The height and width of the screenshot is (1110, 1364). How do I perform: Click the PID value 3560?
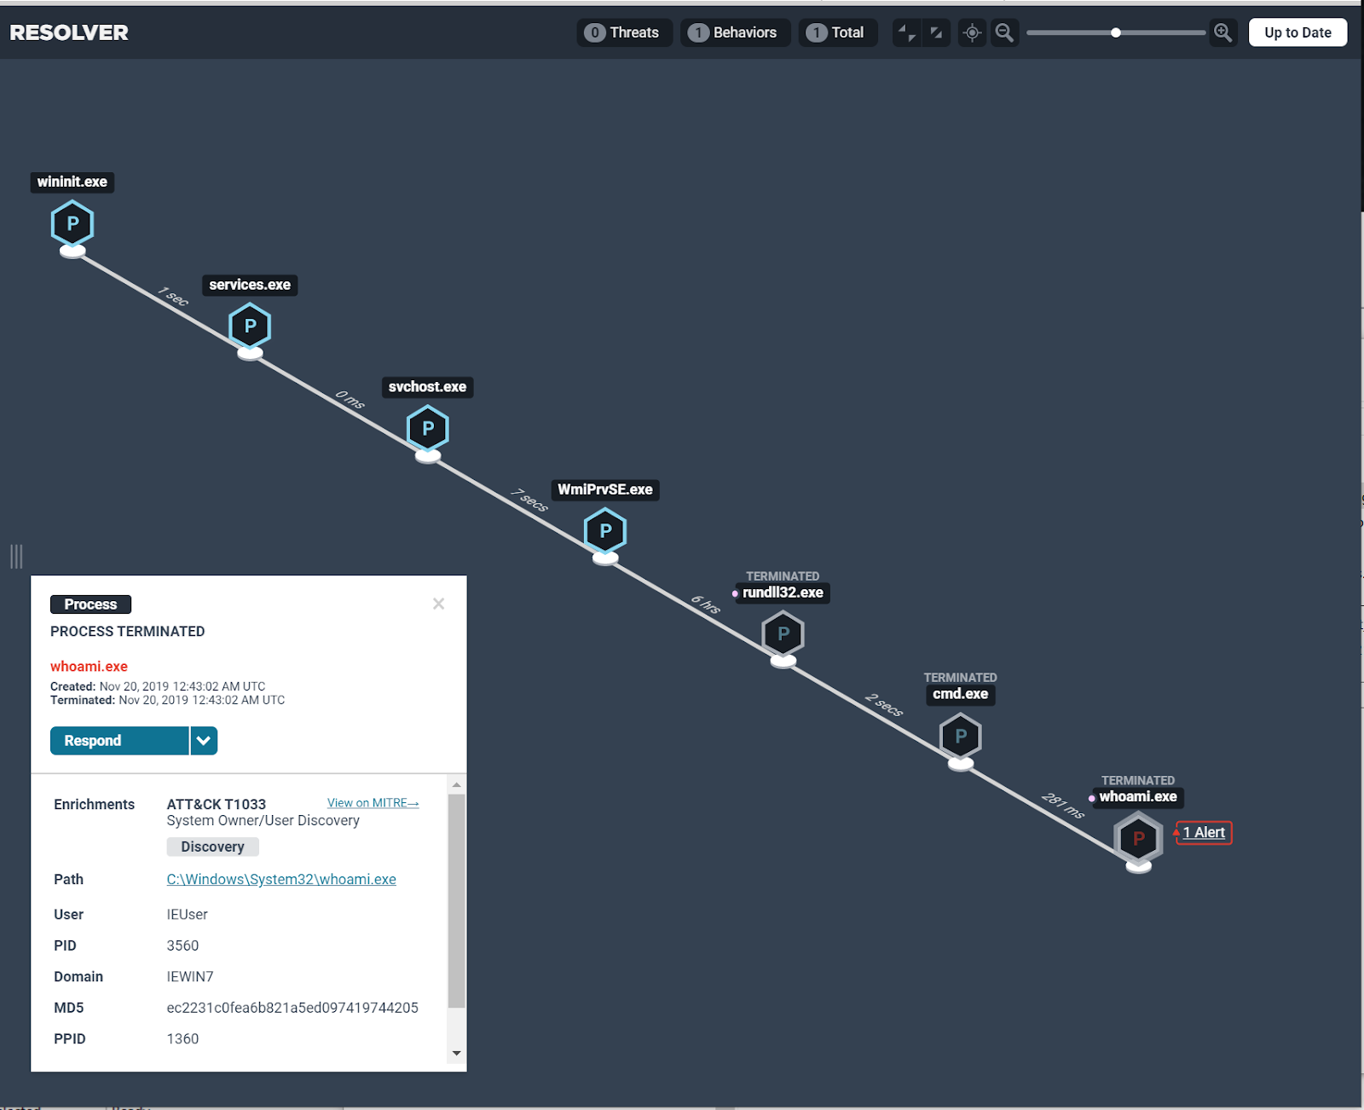(182, 945)
